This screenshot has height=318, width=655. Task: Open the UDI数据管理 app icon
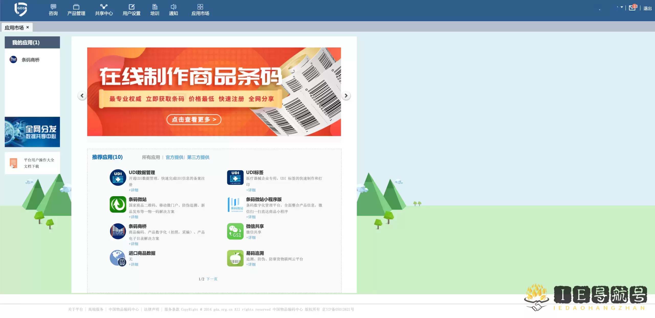click(x=118, y=177)
